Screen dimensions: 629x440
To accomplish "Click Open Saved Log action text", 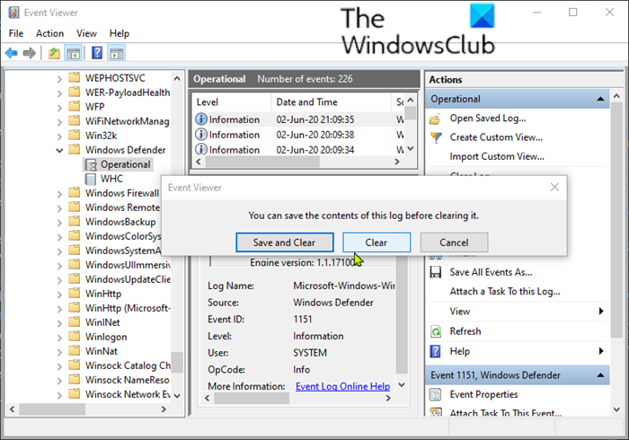I will point(488,119).
